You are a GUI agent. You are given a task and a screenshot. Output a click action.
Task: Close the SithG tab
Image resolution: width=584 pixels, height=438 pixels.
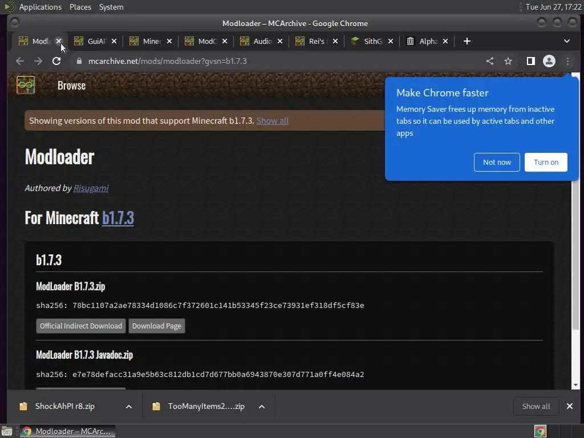pos(390,41)
